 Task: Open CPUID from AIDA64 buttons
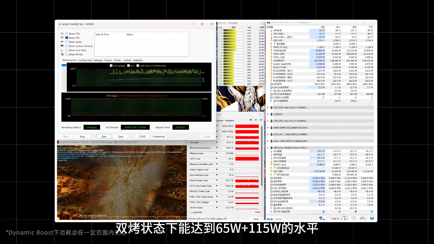[142, 136]
